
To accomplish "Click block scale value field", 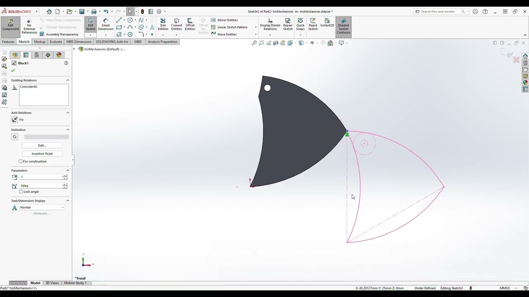I will coord(41,177).
